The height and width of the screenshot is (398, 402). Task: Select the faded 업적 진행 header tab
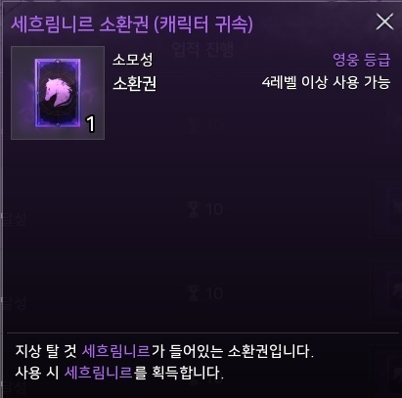tap(202, 50)
